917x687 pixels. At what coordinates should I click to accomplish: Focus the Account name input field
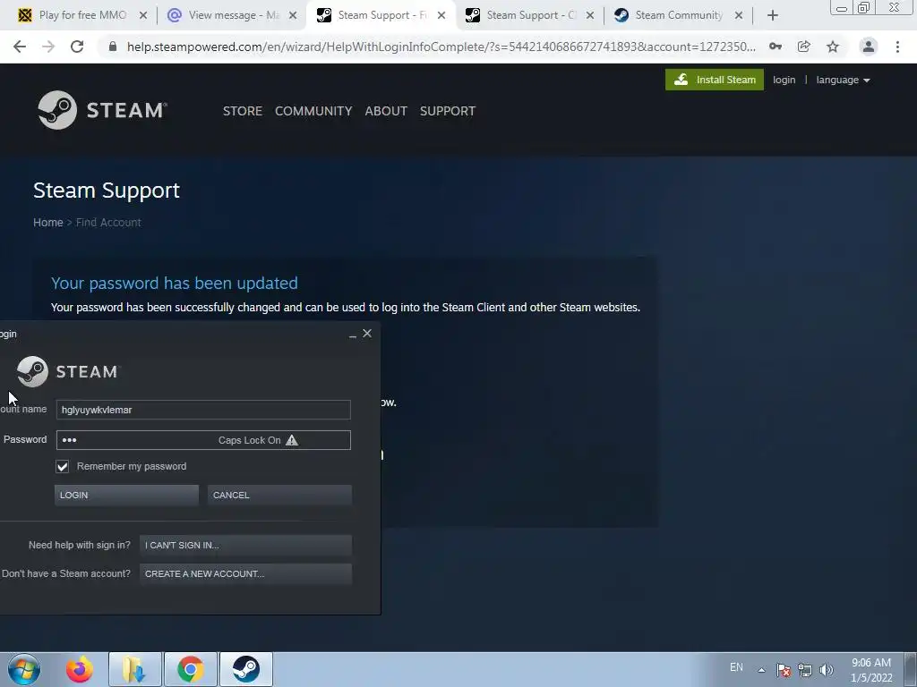pos(203,410)
